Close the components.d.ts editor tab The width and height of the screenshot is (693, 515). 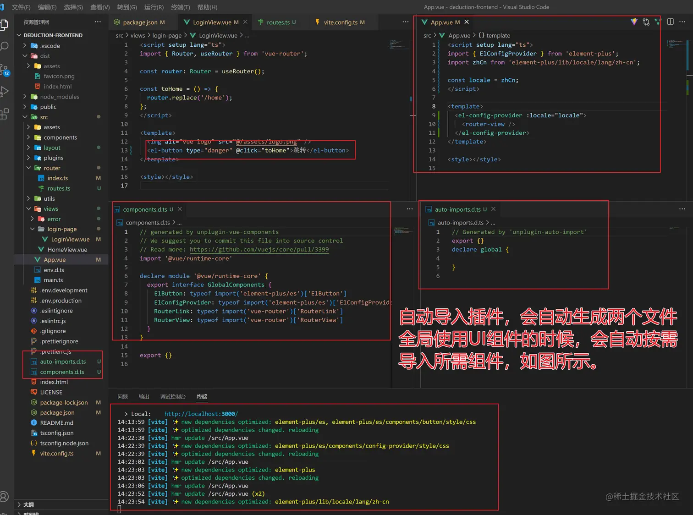(180, 209)
